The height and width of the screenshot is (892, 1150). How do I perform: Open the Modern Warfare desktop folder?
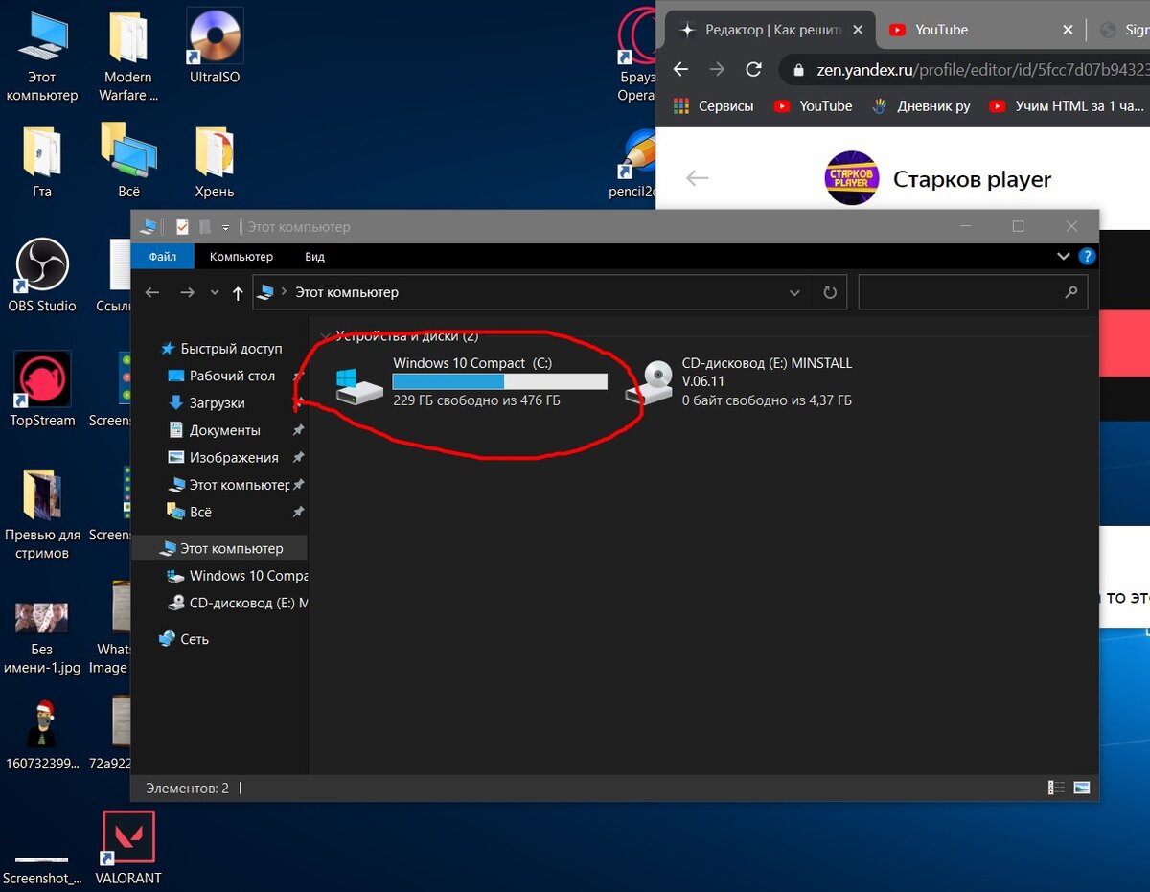[x=128, y=57]
